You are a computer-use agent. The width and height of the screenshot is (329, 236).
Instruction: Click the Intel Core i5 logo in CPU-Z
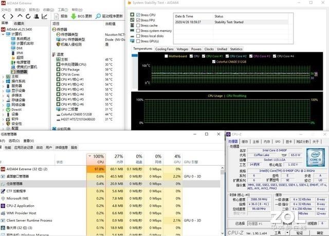click(x=315, y=158)
